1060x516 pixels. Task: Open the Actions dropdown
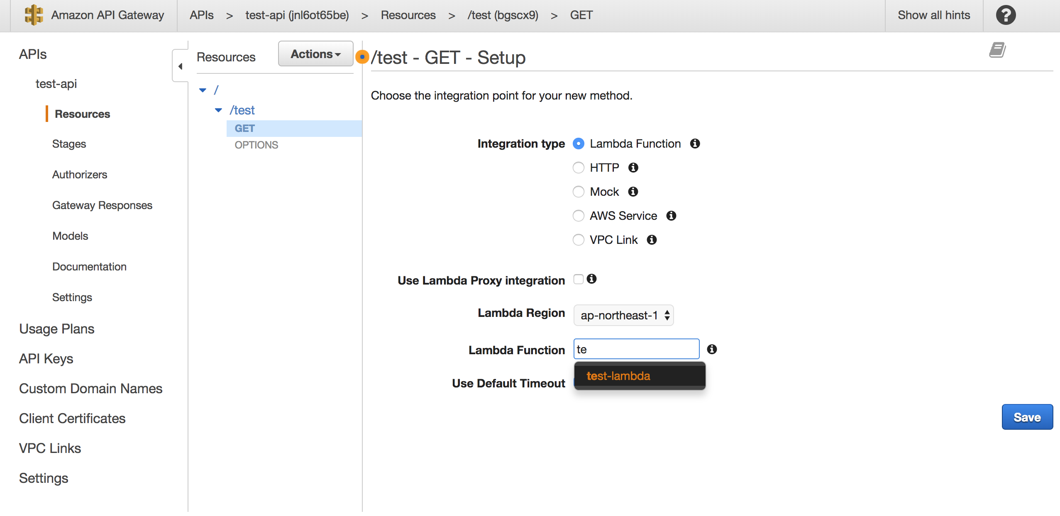point(315,54)
